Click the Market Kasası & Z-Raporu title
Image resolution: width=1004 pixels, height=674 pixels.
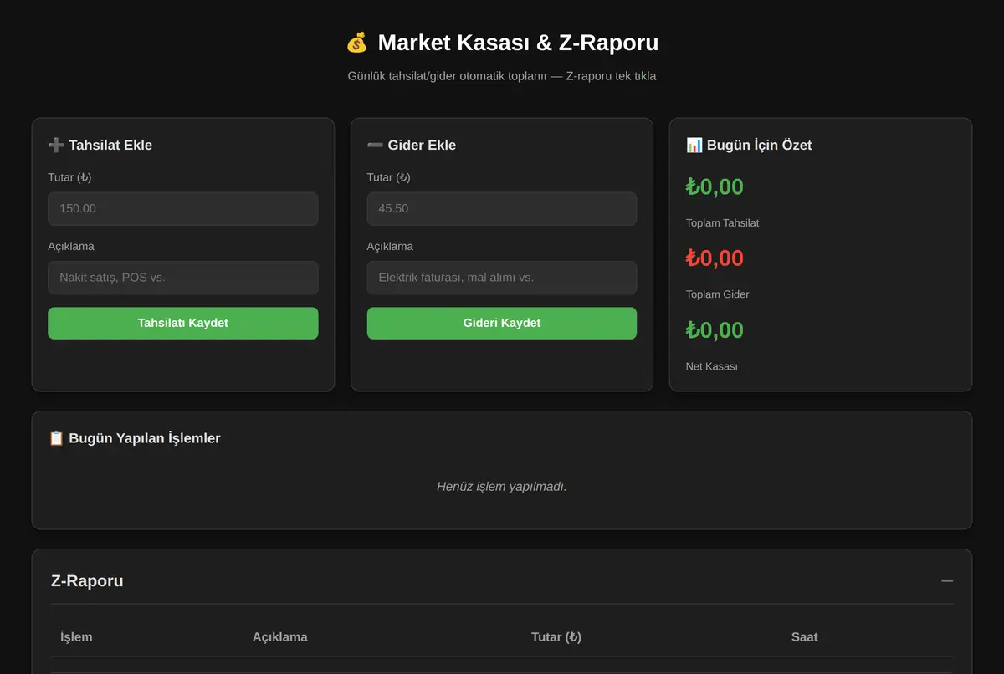click(518, 43)
